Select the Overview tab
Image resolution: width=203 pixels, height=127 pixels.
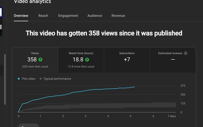[x=21, y=15]
